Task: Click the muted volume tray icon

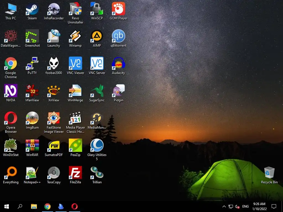Action: coord(237,206)
